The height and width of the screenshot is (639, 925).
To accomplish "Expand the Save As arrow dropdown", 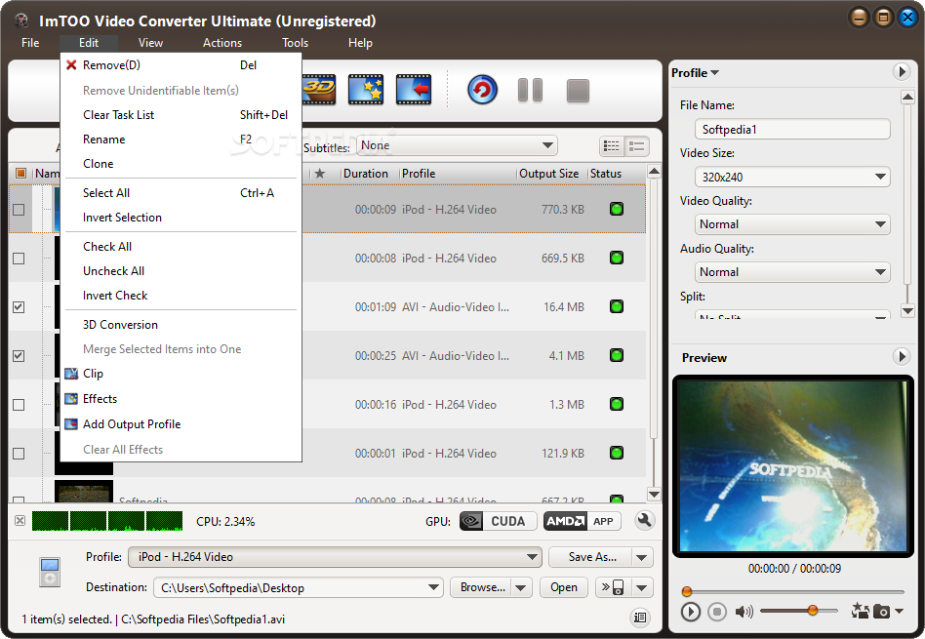I will tap(642, 557).
